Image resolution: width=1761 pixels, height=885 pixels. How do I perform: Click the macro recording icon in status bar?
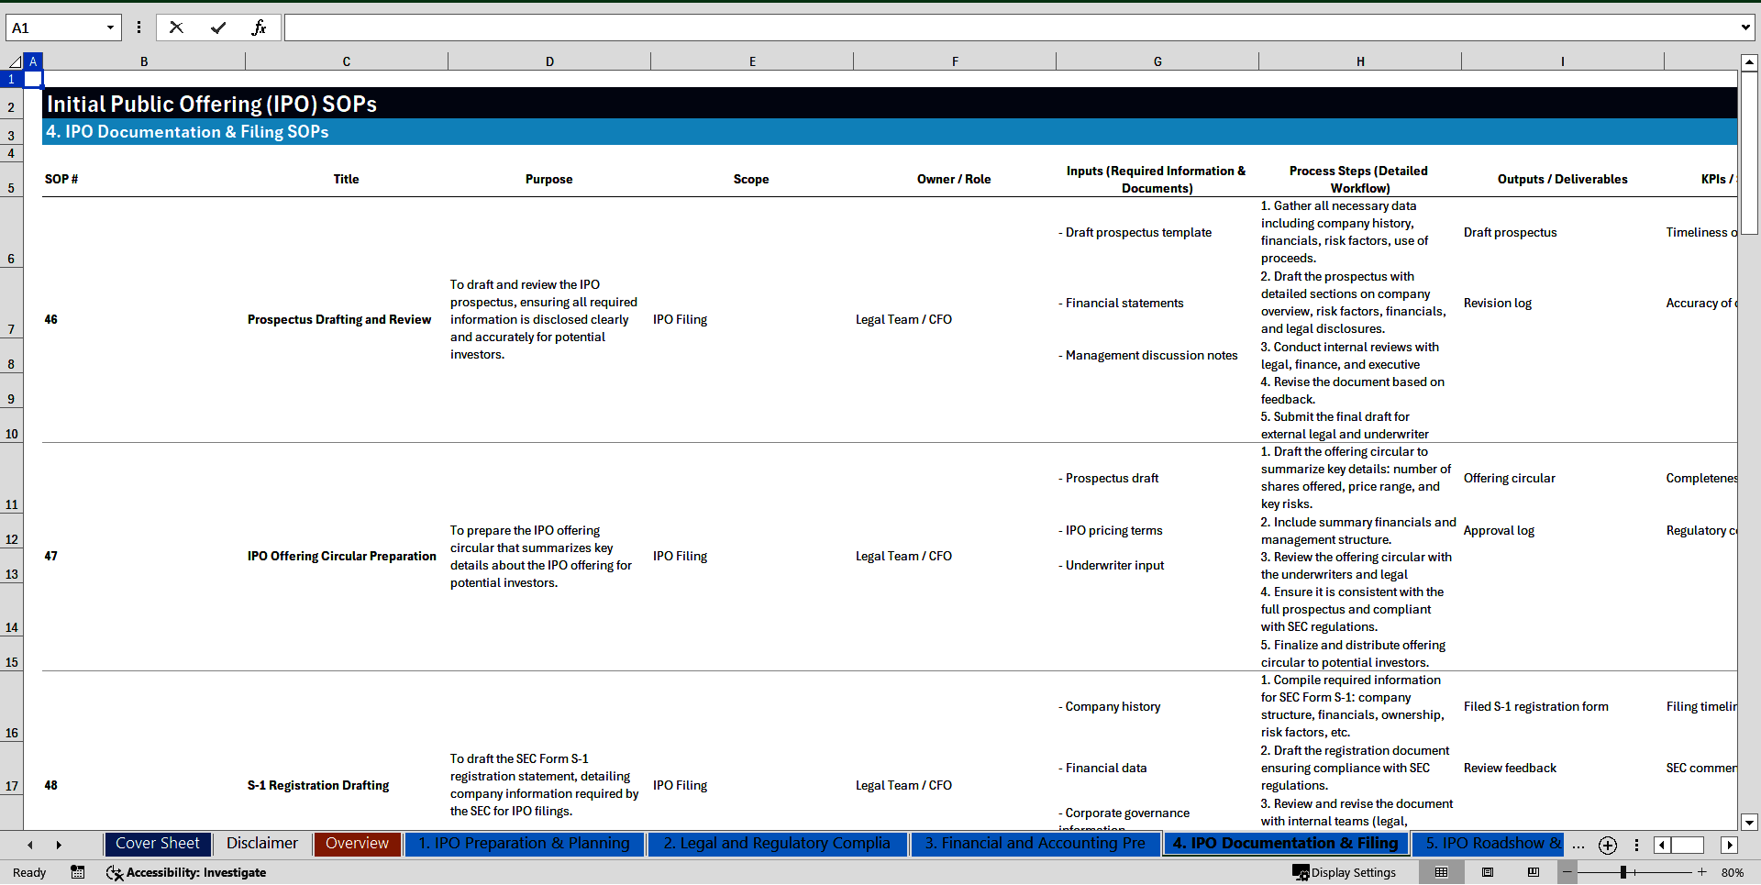(x=78, y=872)
